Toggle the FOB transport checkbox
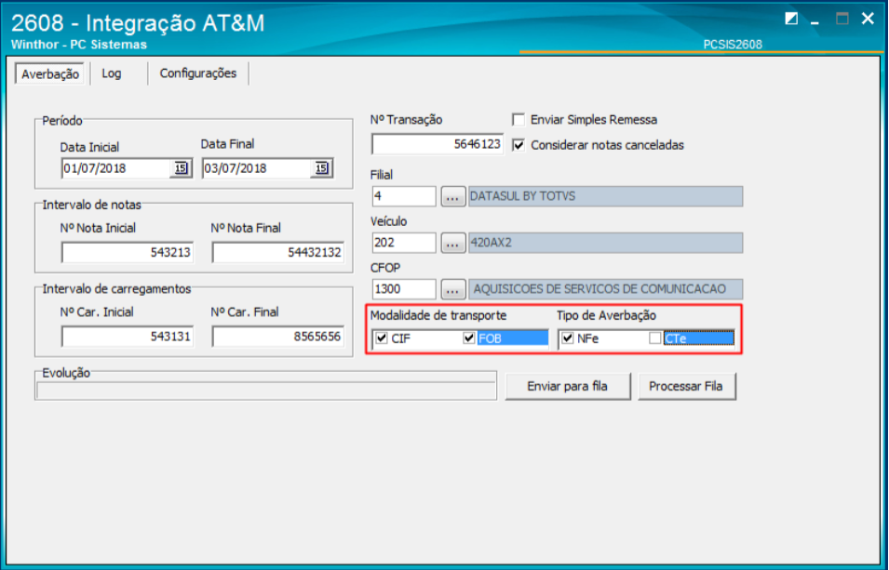The height and width of the screenshot is (570, 889). 469,338
